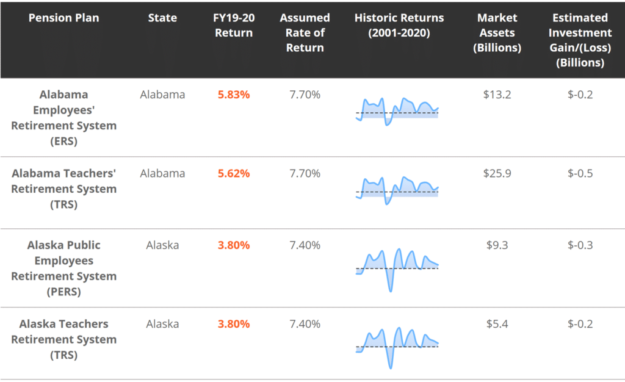Open Alaska Public Employees Retirement System (PERS)
Image resolution: width=625 pixels, height=382 pixels.
[63, 268]
